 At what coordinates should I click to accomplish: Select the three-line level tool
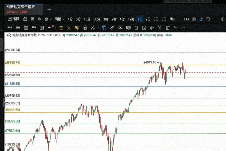[18, 28]
